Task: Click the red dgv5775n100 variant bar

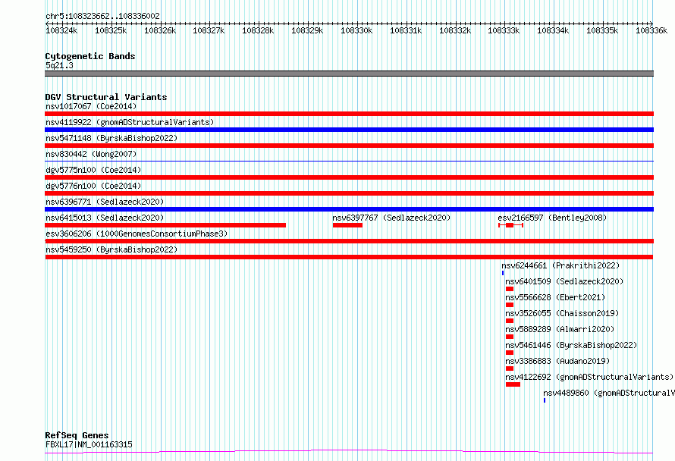Action: point(349,177)
